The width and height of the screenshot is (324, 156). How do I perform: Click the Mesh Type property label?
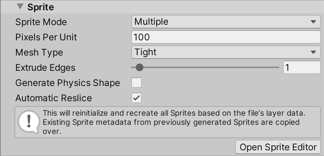(39, 52)
